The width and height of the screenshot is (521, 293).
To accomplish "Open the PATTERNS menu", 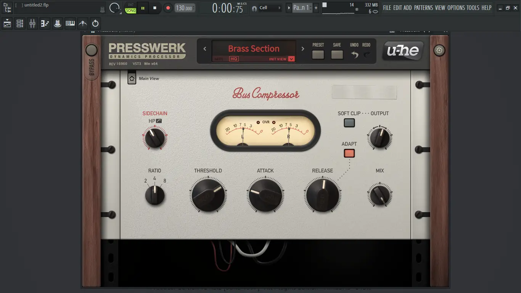I will pos(423,8).
